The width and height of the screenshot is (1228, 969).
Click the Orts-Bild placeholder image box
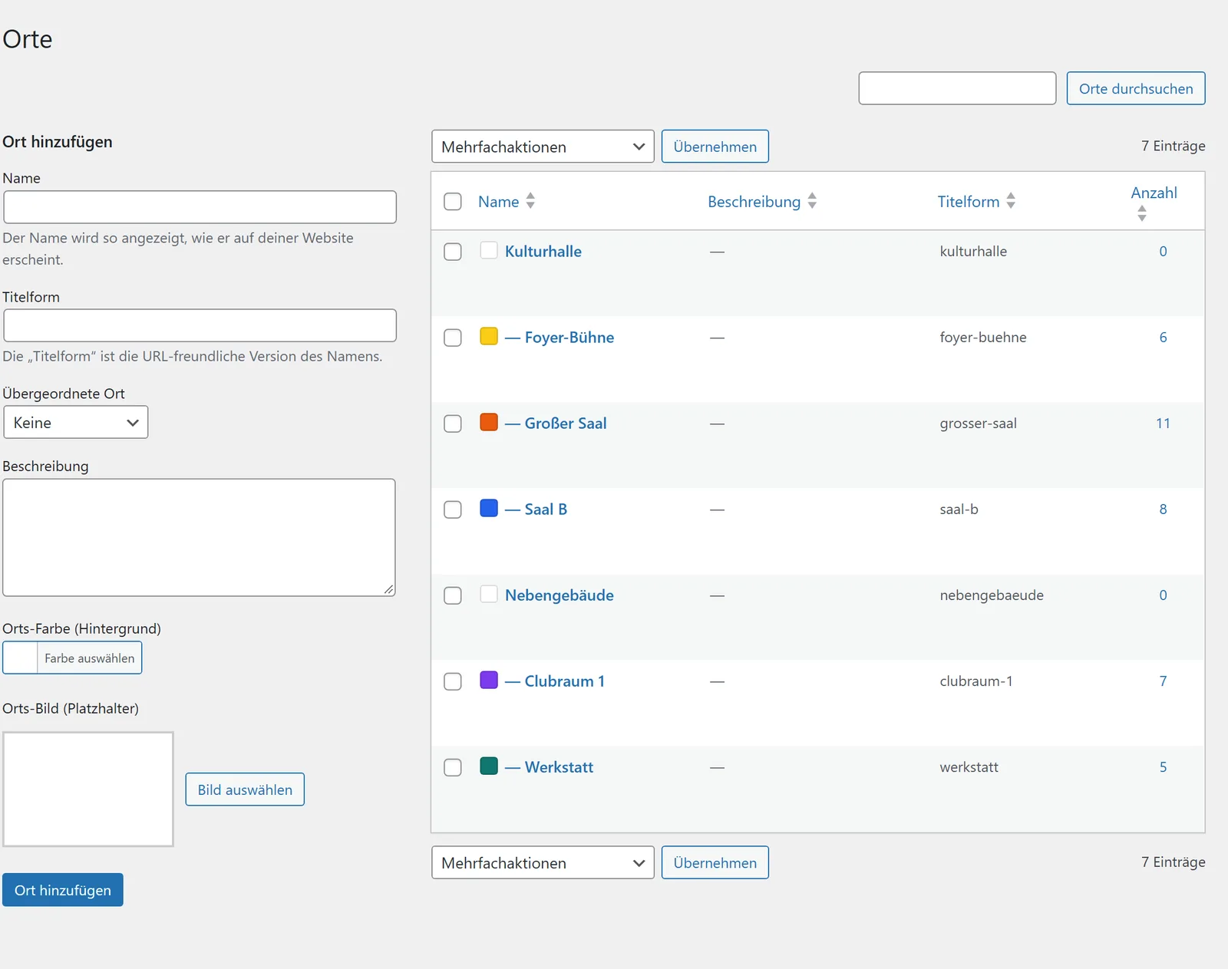[x=88, y=789]
